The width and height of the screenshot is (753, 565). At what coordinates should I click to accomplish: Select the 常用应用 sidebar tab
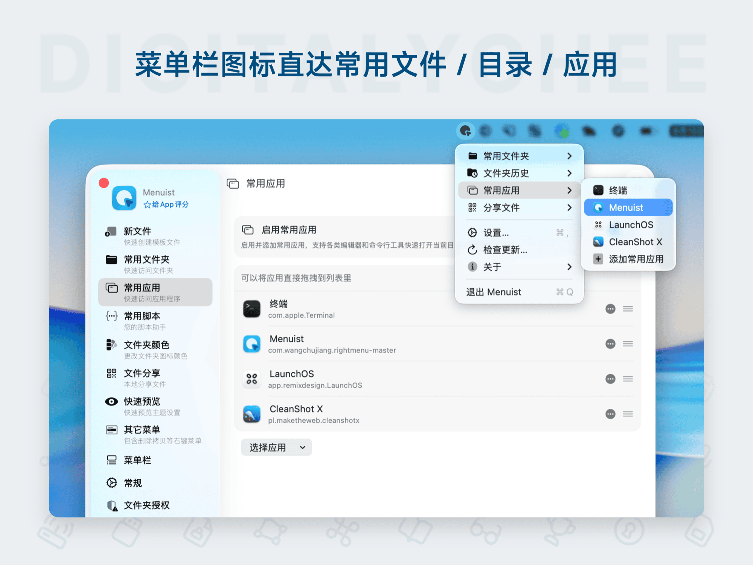[x=155, y=292]
